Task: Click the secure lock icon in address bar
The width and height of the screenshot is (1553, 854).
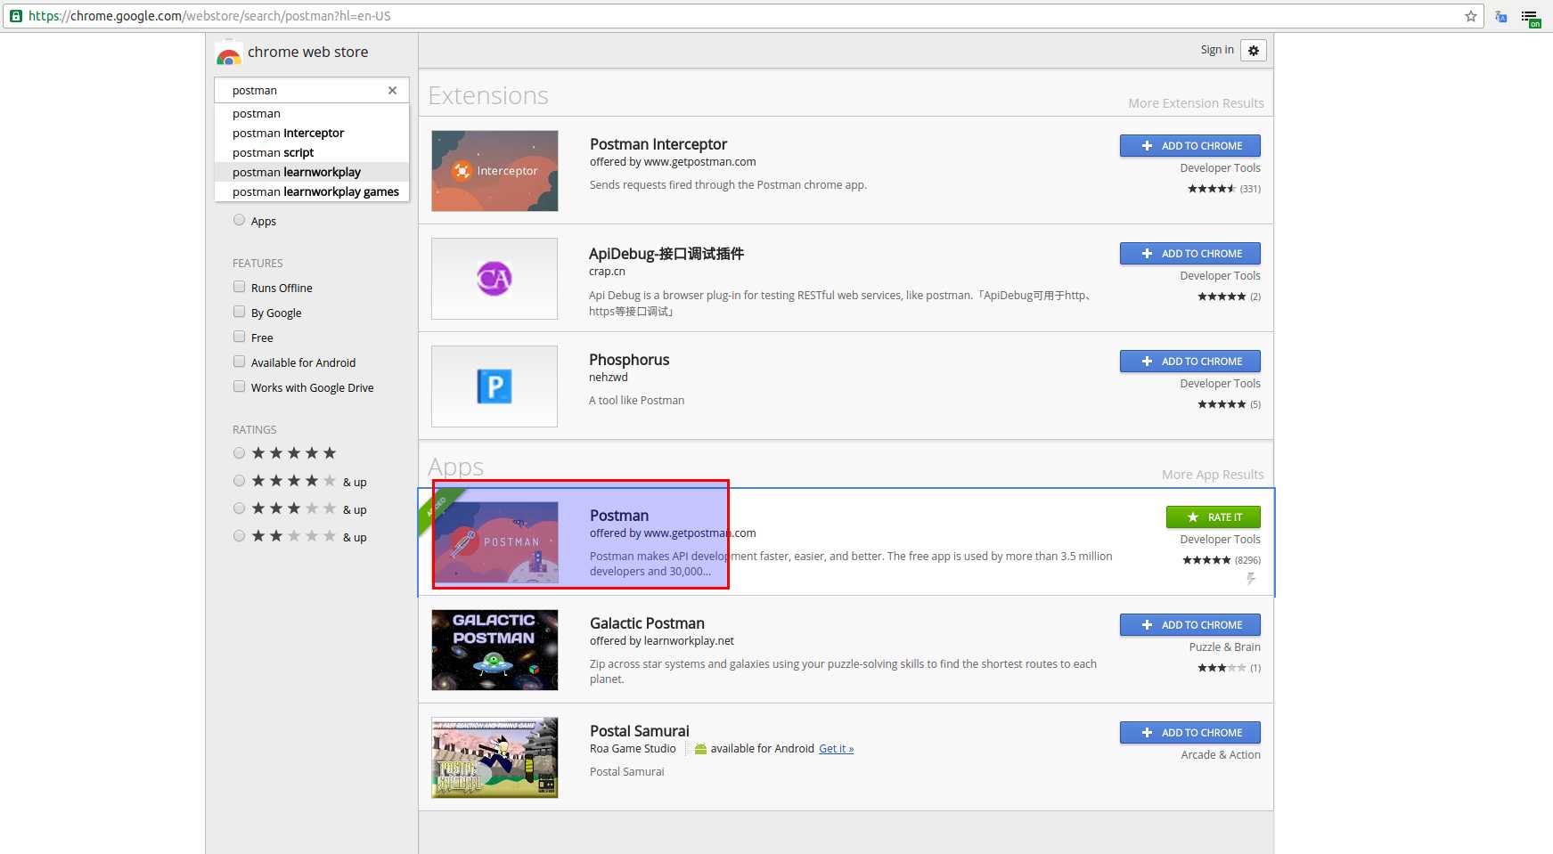Action: [x=16, y=16]
